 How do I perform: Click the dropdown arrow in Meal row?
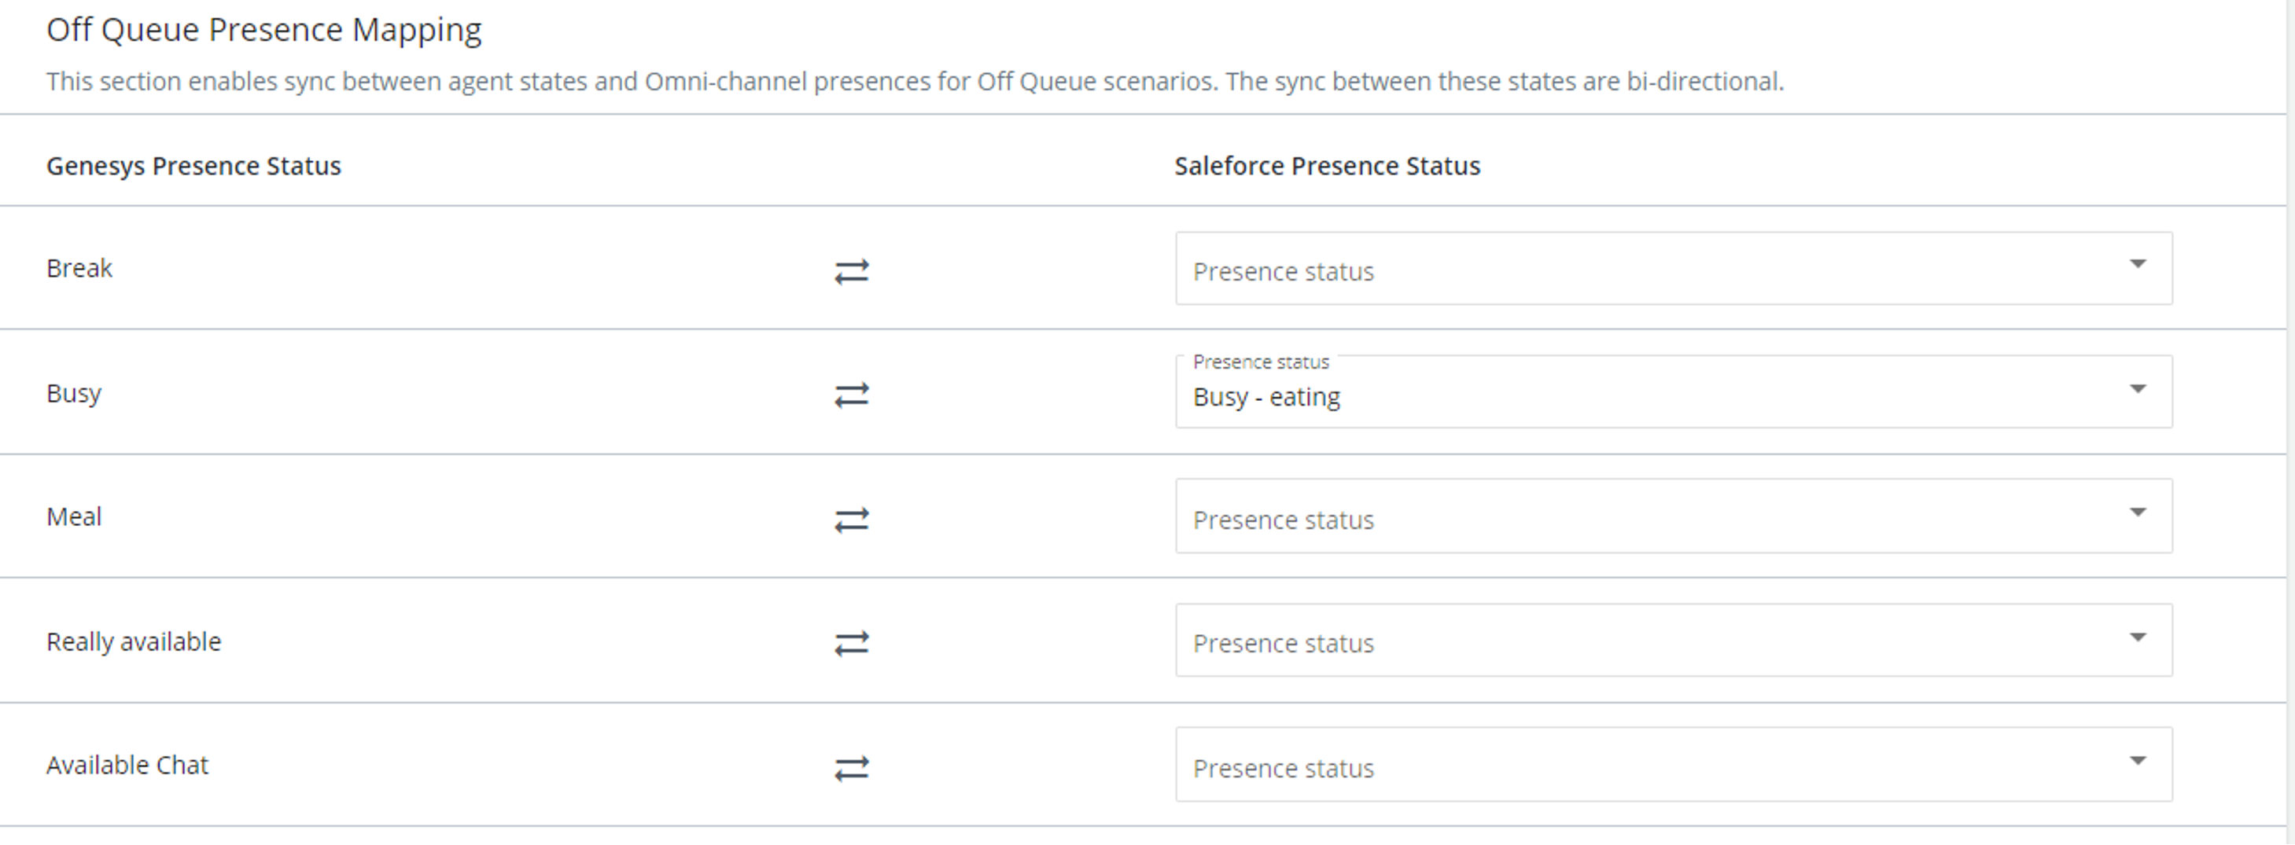[2138, 512]
